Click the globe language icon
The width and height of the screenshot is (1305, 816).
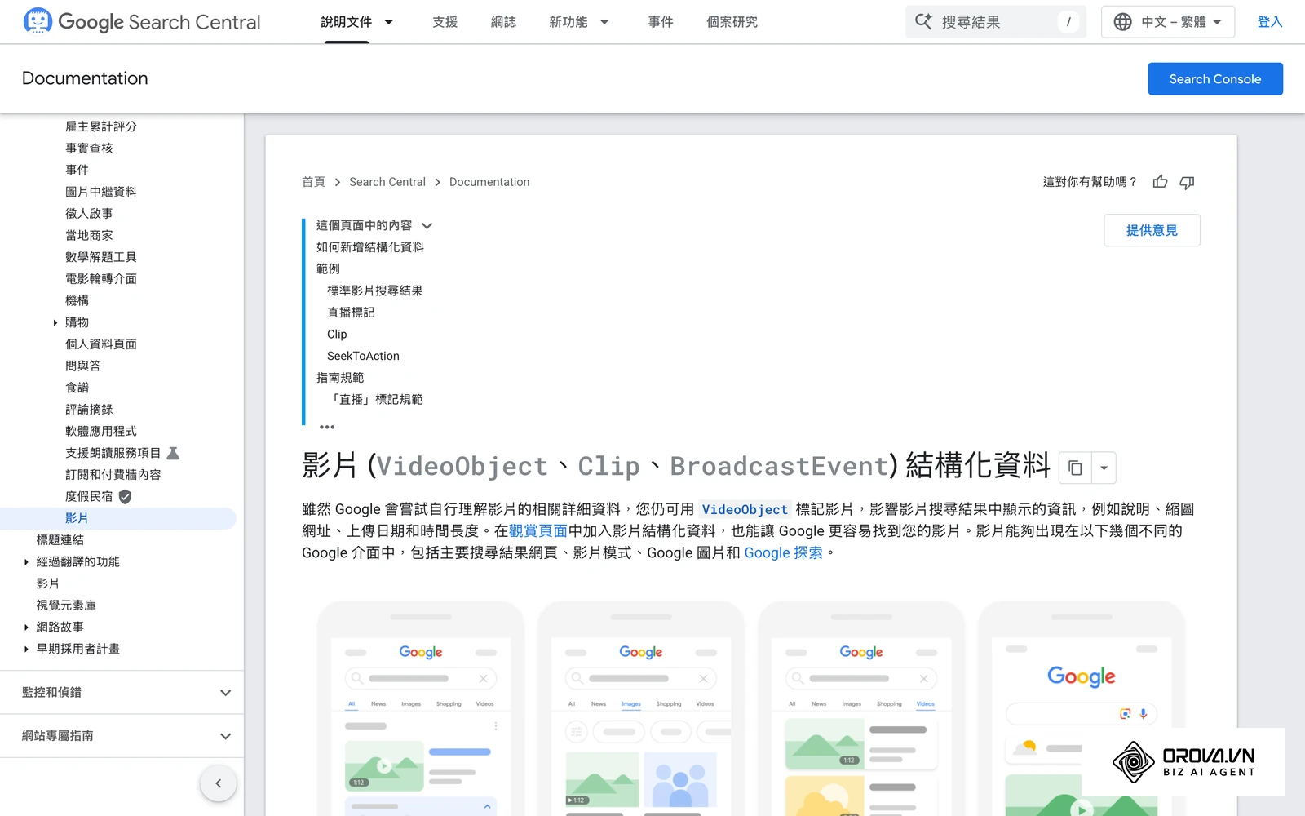click(1122, 22)
